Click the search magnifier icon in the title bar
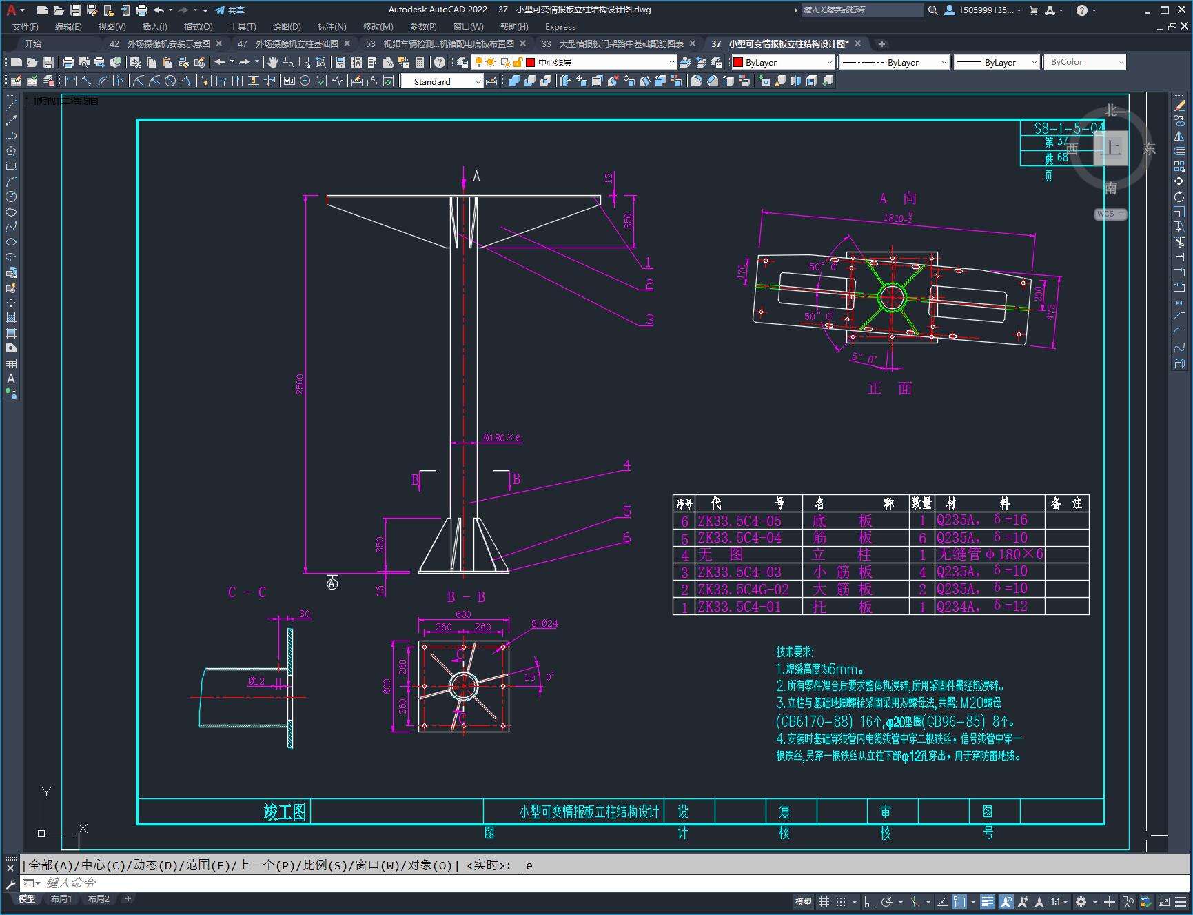 pos(933,10)
